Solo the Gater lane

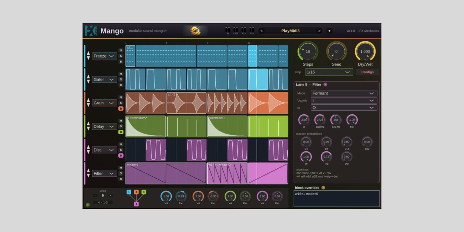(121, 80)
